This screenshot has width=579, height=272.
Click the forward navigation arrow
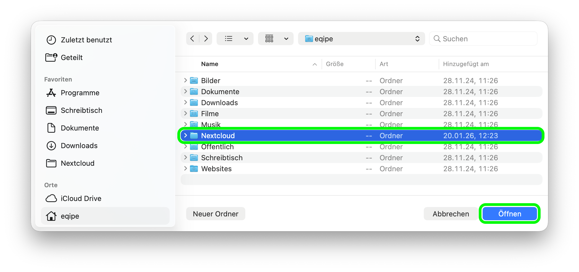tap(206, 39)
